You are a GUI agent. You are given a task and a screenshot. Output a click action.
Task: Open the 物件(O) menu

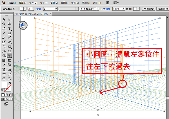pos(33,3)
